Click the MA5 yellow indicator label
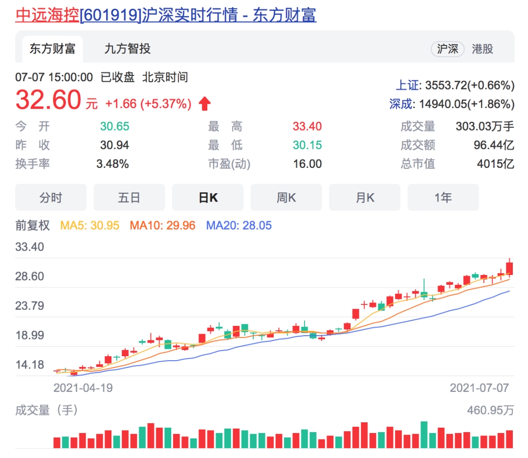Image resolution: width=528 pixels, height=458 pixels. (89, 226)
